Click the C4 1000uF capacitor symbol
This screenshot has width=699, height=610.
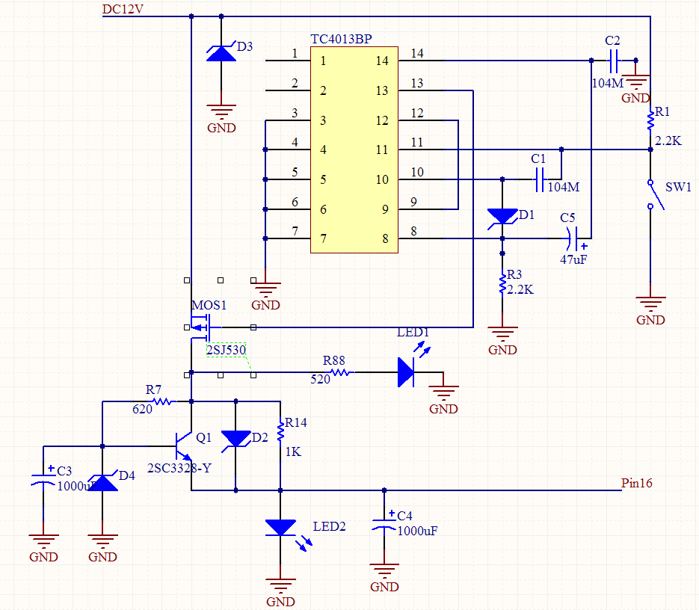[384, 523]
